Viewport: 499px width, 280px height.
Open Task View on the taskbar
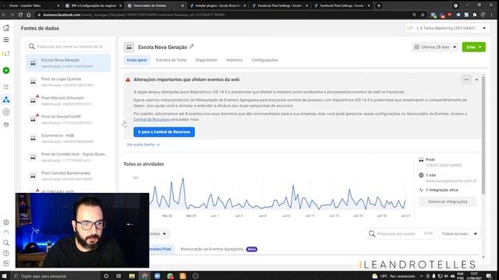(119, 276)
